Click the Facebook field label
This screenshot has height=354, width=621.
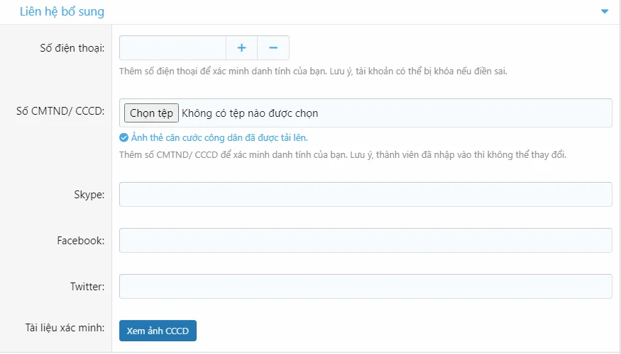click(x=80, y=241)
